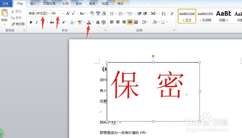Expand the font color dropdown arrow
The height and width of the screenshot is (138, 242).
tap(93, 23)
